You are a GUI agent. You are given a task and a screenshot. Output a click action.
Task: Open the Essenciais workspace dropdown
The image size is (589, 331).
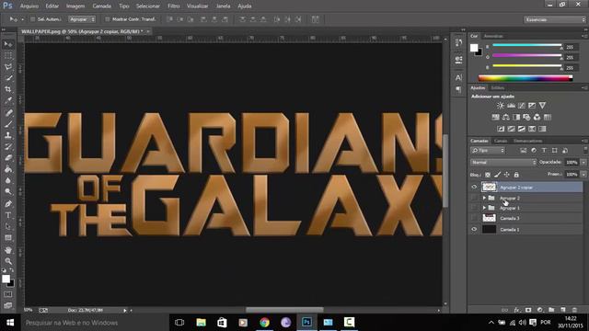click(554, 19)
